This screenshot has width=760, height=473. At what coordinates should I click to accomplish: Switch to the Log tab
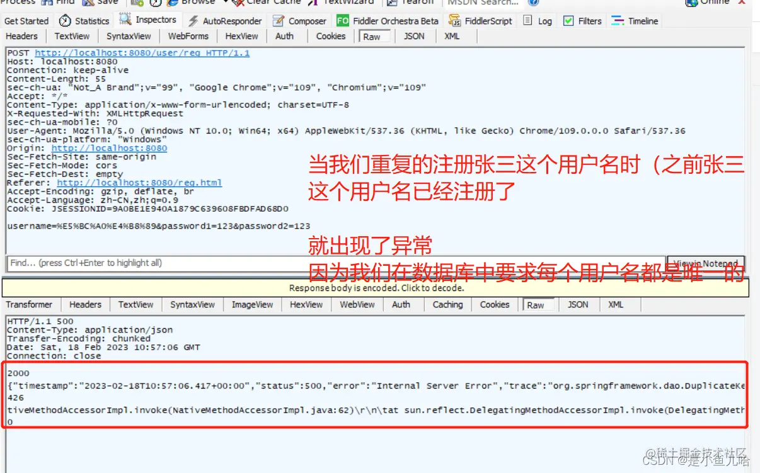[538, 21]
